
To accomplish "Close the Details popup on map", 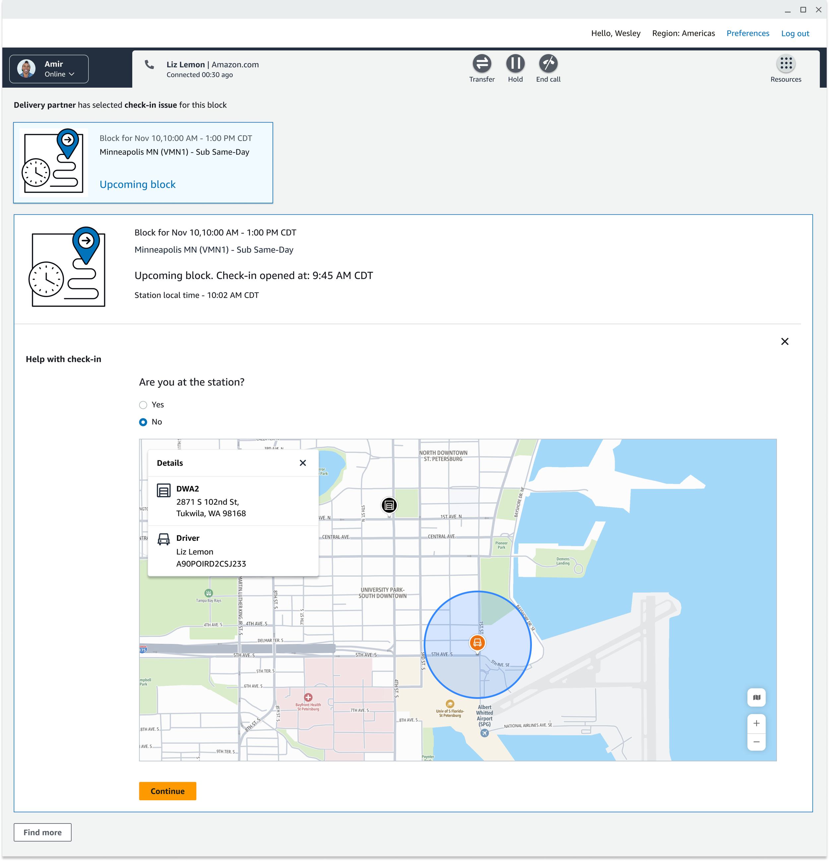I will 302,463.
